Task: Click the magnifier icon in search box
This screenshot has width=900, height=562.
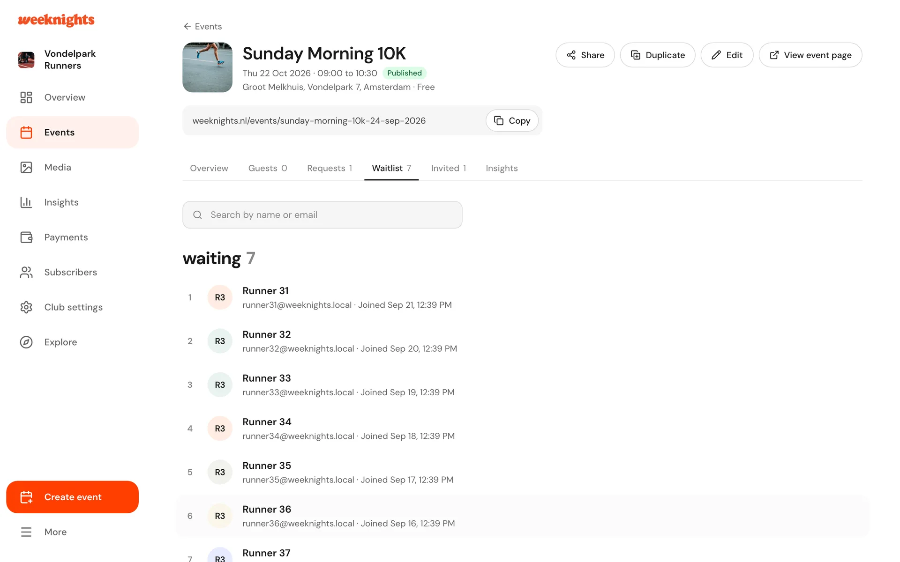Action: point(197,215)
